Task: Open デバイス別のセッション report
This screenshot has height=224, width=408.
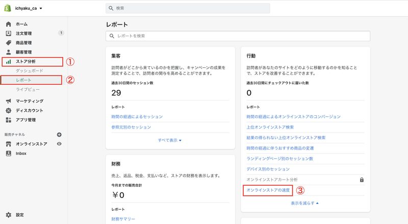Action: 268,169
